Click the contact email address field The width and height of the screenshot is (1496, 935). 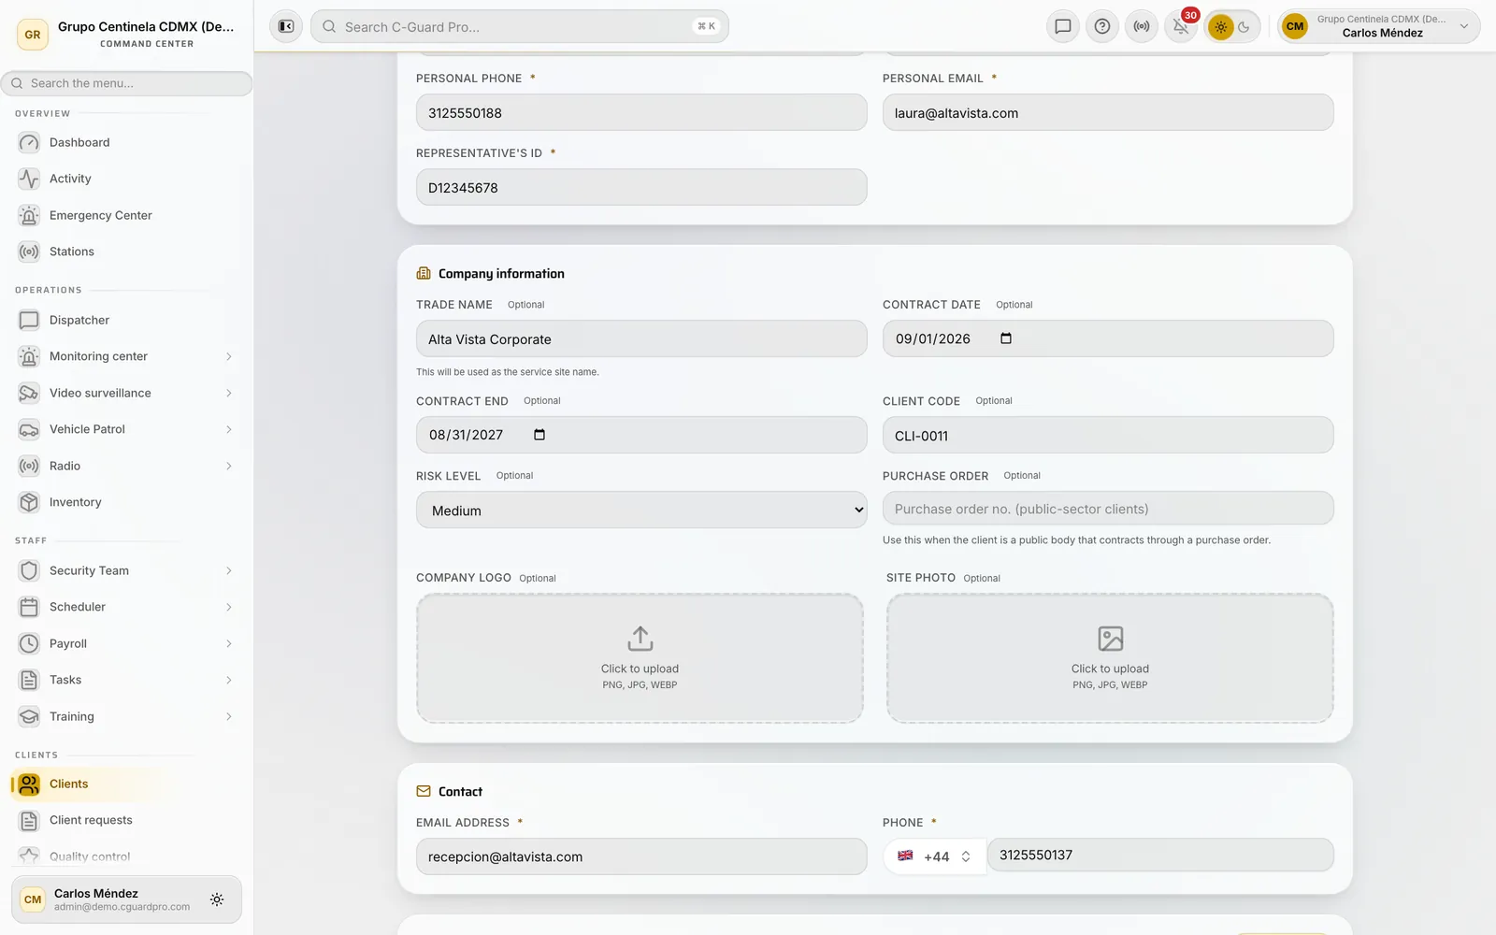coord(641,856)
